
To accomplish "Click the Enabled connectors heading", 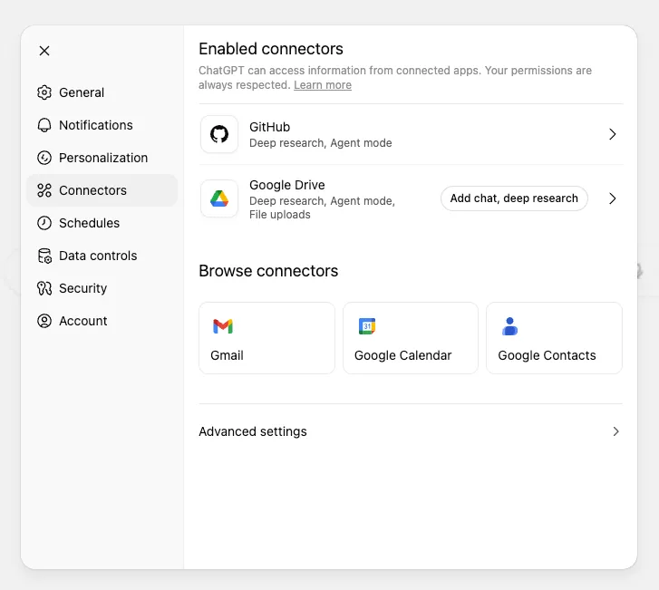I will click(x=271, y=49).
